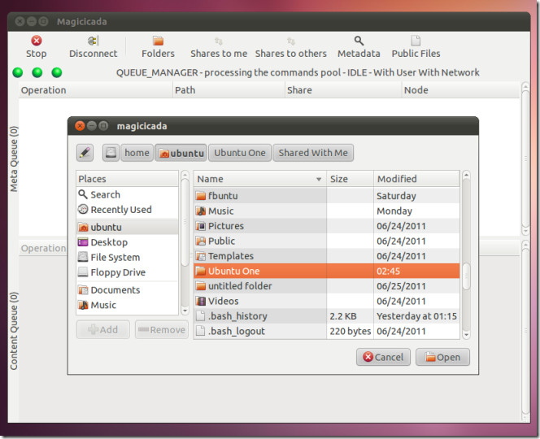Image resolution: width=540 pixels, height=439 pixels.
Task: Select ubuntu path bar button
Action: pos(181,153)
